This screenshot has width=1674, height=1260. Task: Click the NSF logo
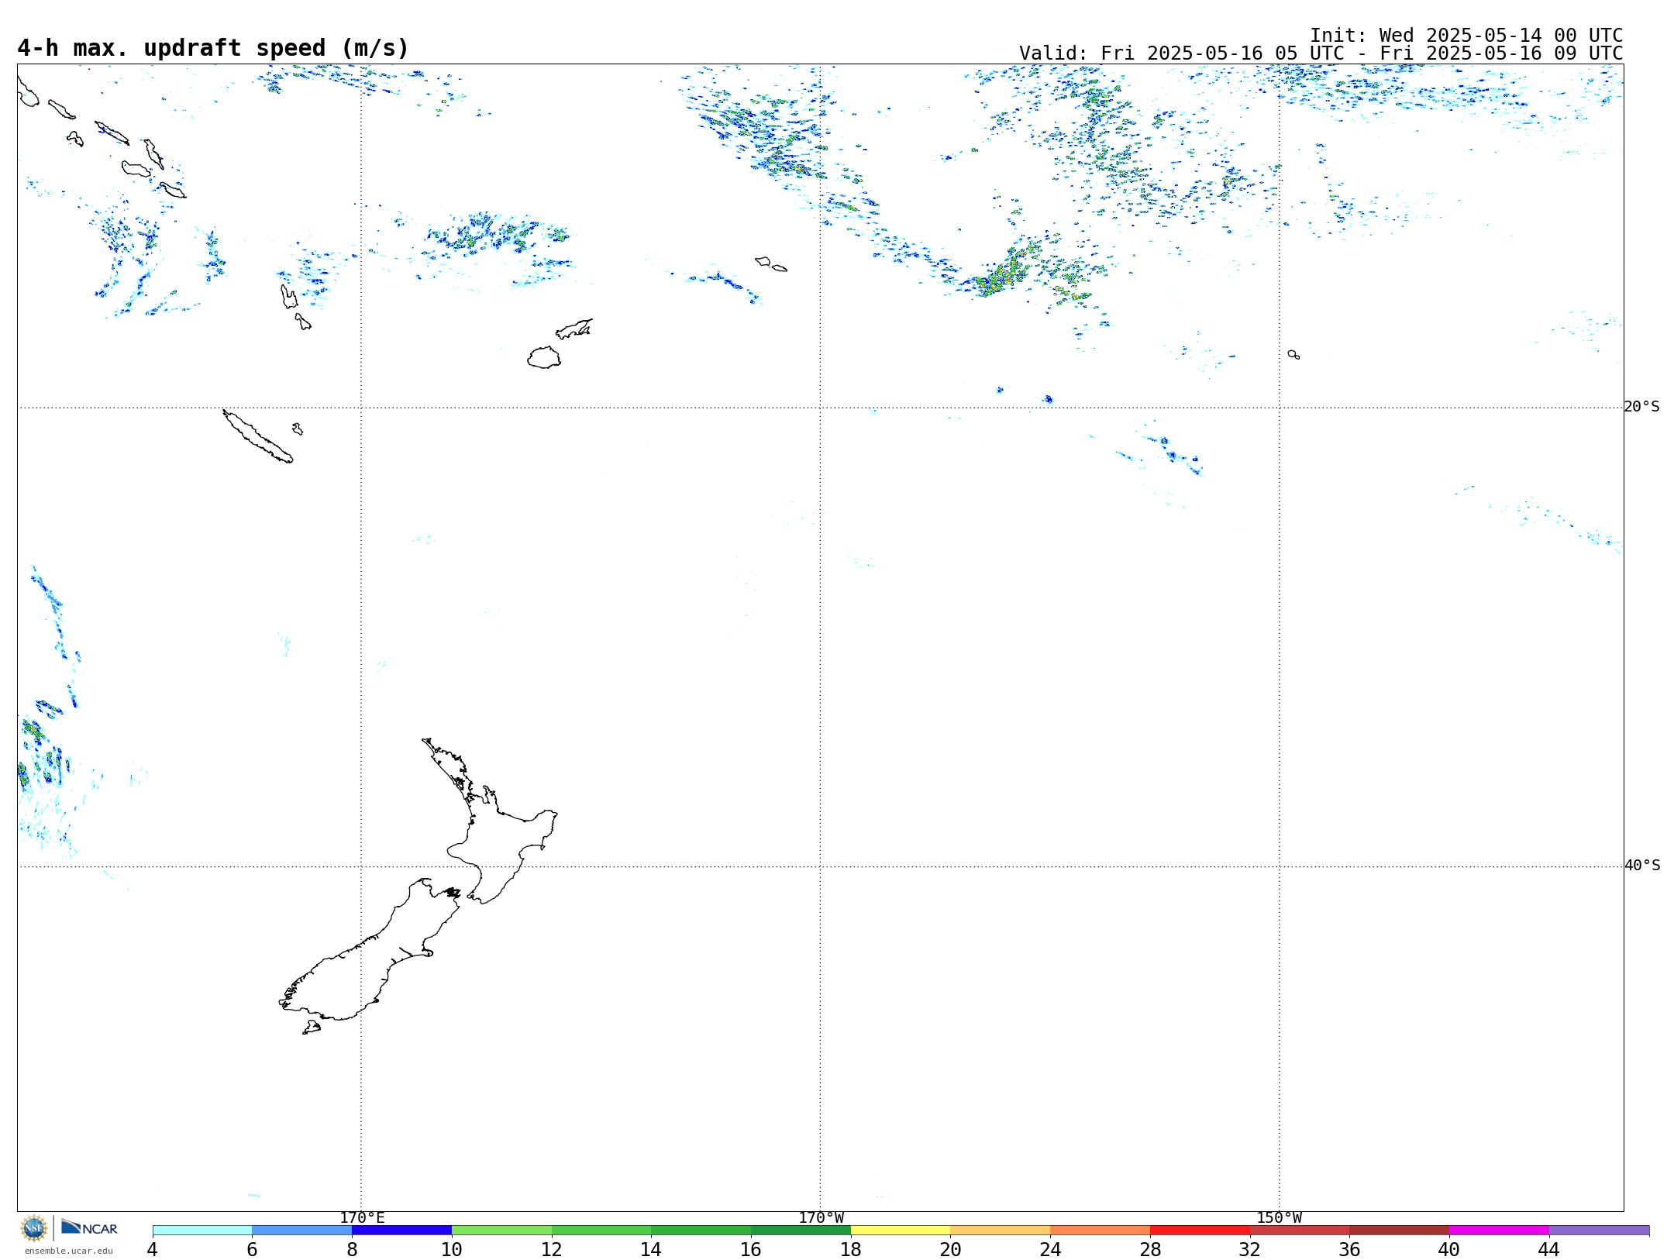(x=34, y=1228)
